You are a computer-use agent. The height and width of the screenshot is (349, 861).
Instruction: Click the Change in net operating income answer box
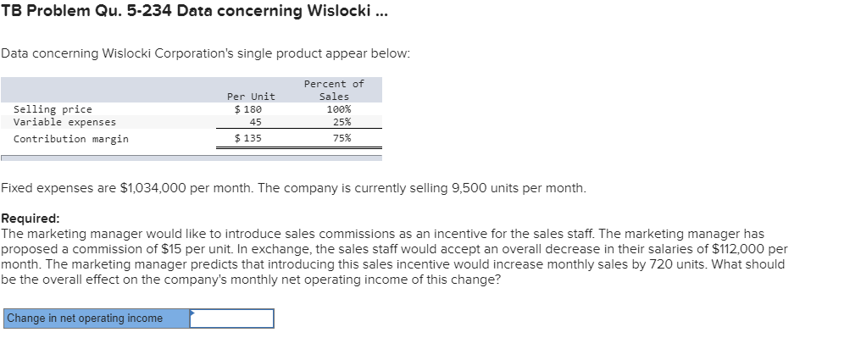(x=231, y=319)
